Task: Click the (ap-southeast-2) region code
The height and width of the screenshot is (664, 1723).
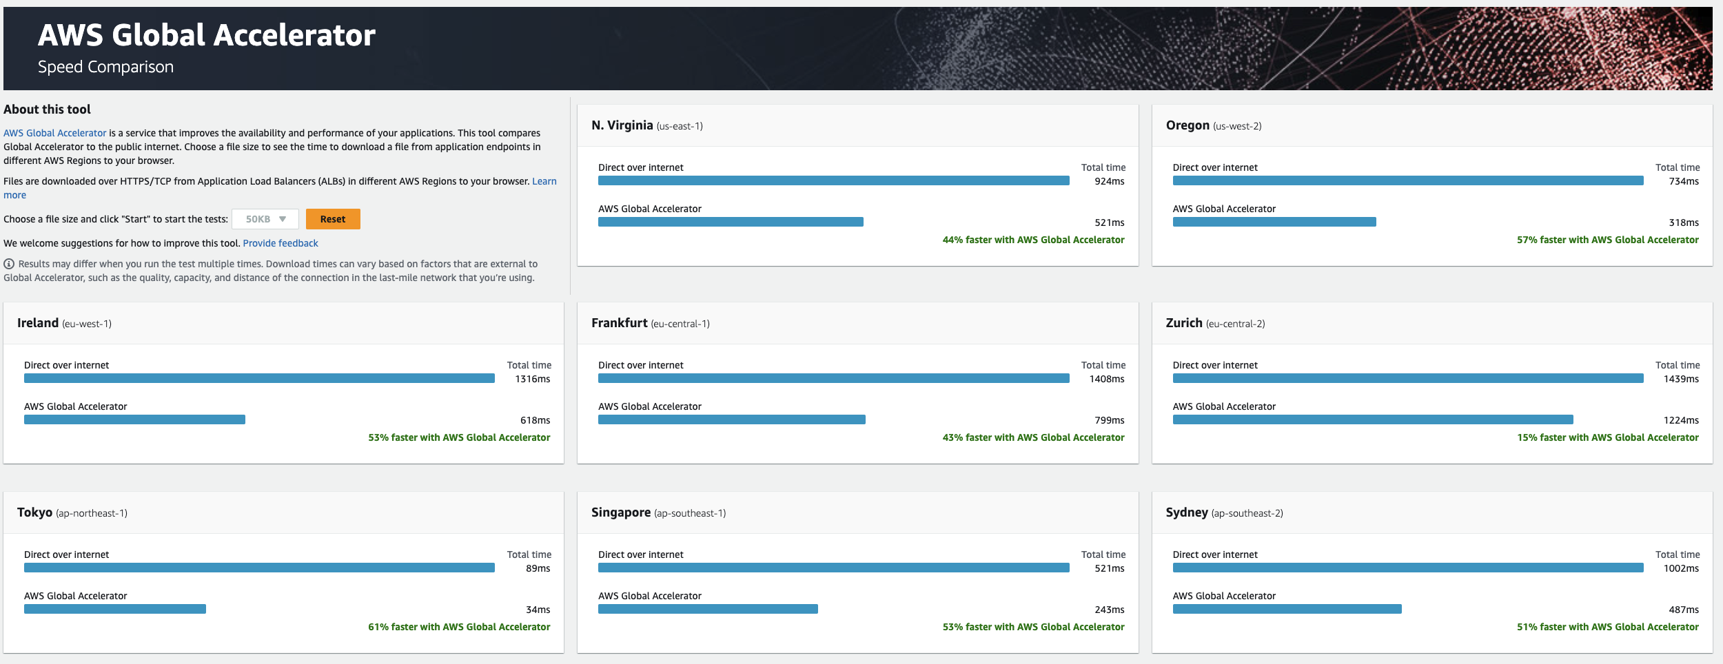Action: (x=1247, y=513)
